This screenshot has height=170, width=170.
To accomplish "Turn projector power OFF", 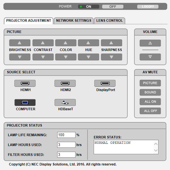I will pos(113,6).
